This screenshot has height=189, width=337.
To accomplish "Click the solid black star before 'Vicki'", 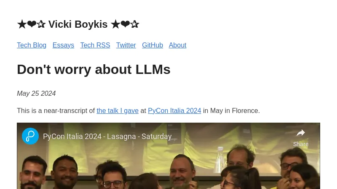I will point(22,24).
